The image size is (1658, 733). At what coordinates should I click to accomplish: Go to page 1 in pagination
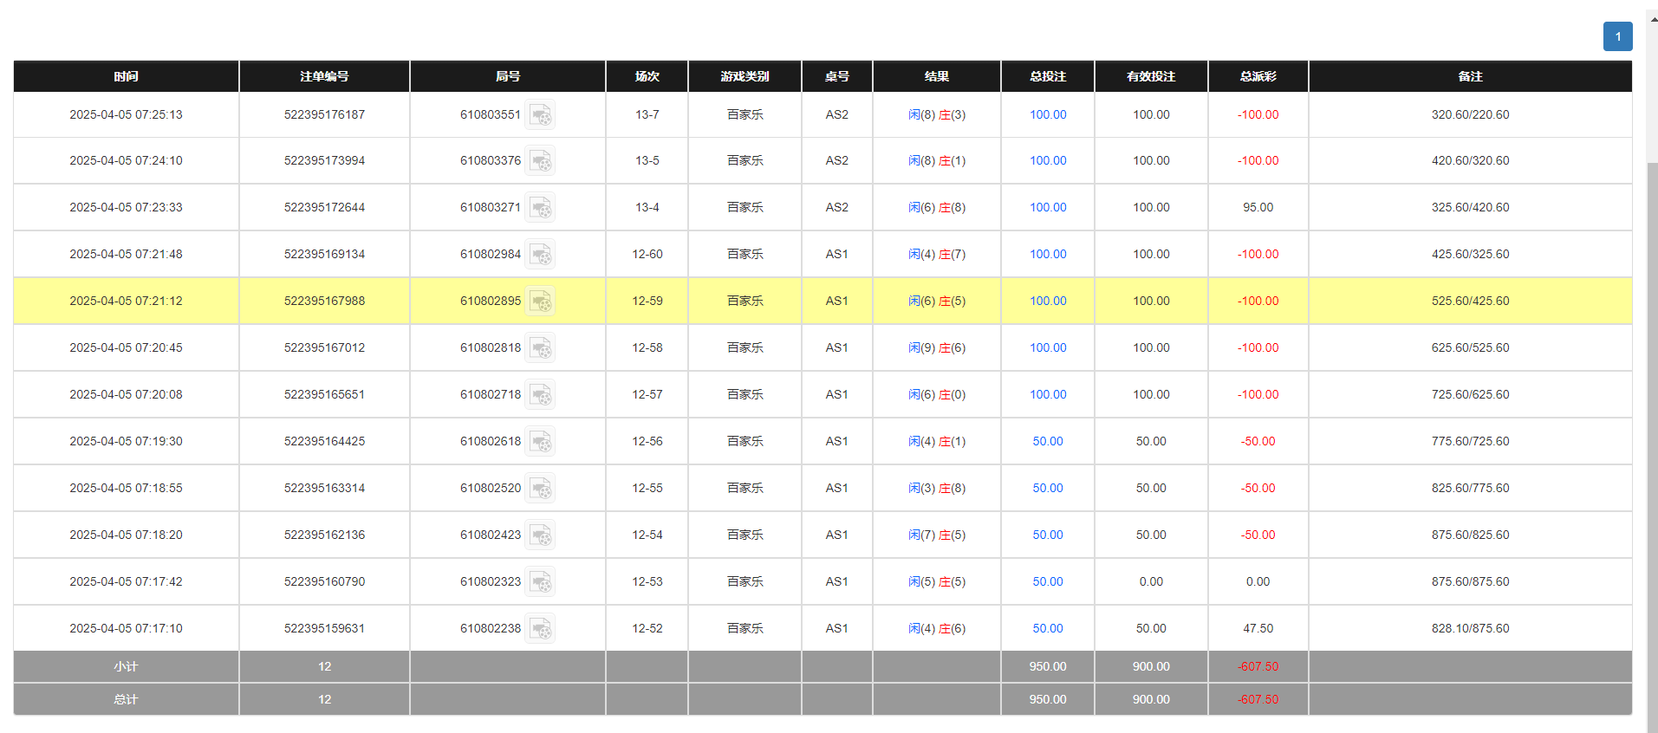coord(1617,36)
